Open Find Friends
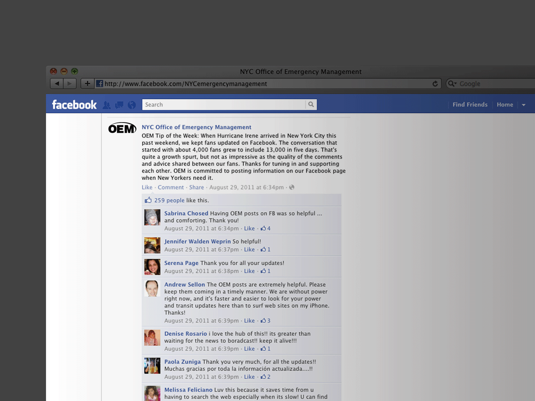 470,105
